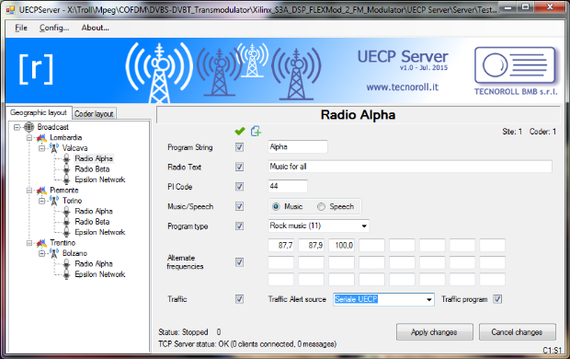Open the Program type dropdown
Viewport: 570px width, 359px height.
click(x=364, y=226)
